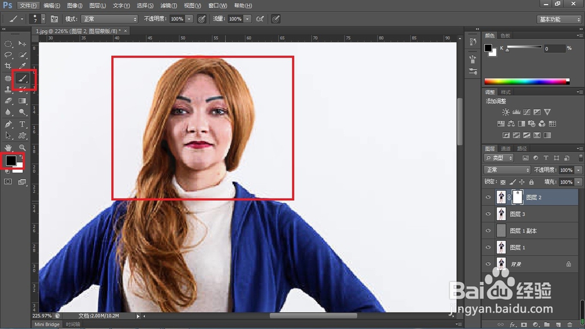Select the Lasso tool

8,55
